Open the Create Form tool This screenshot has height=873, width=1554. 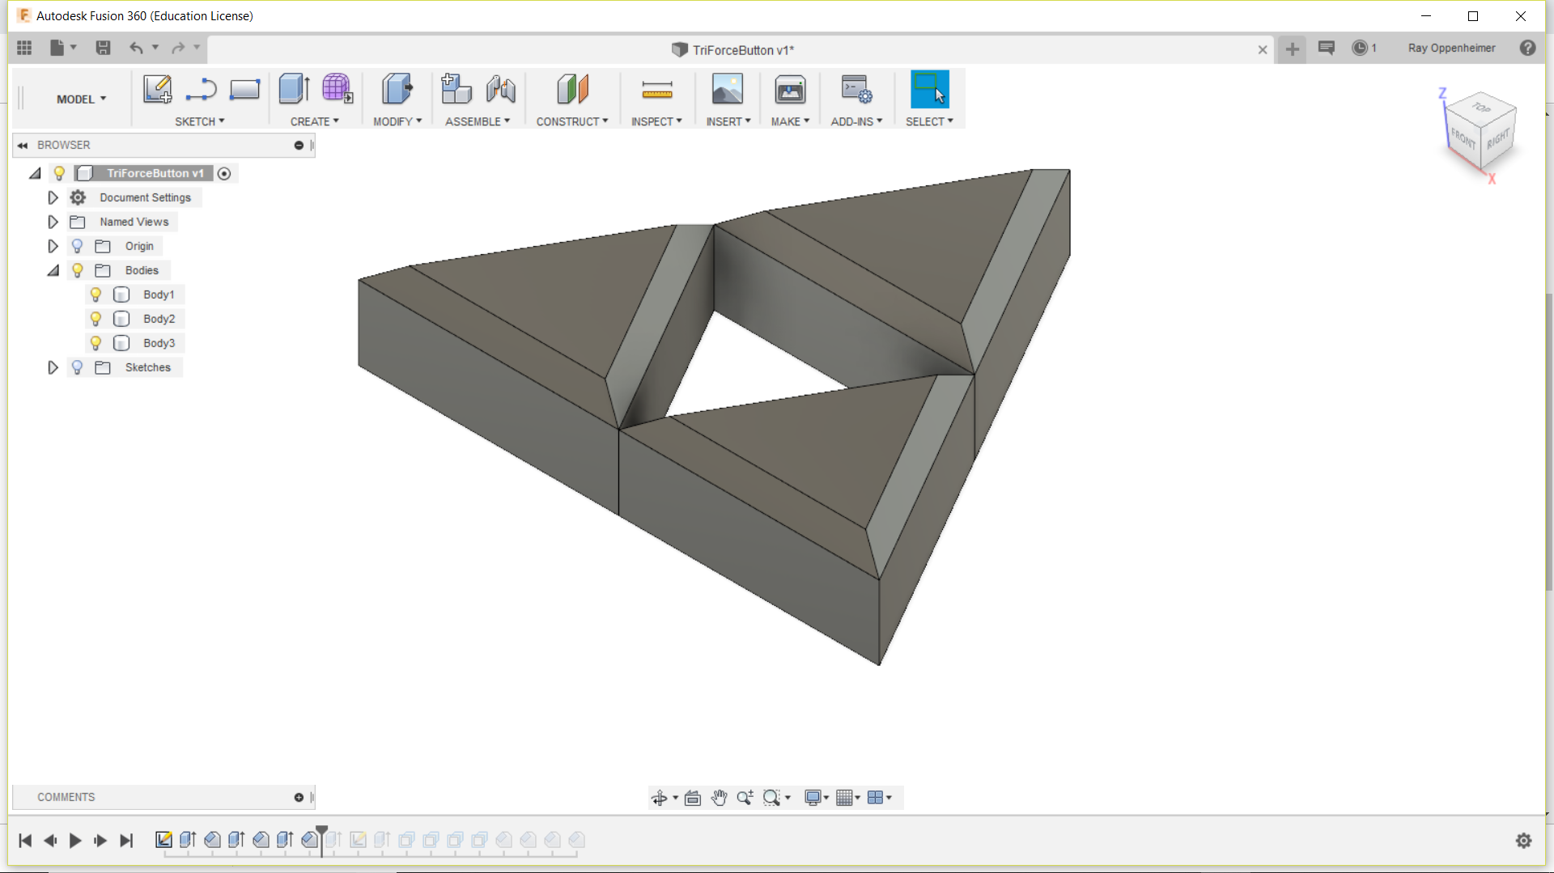click(338, 89)
